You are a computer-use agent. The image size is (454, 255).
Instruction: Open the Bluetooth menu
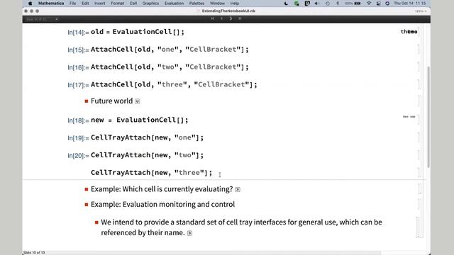(338, 4)
